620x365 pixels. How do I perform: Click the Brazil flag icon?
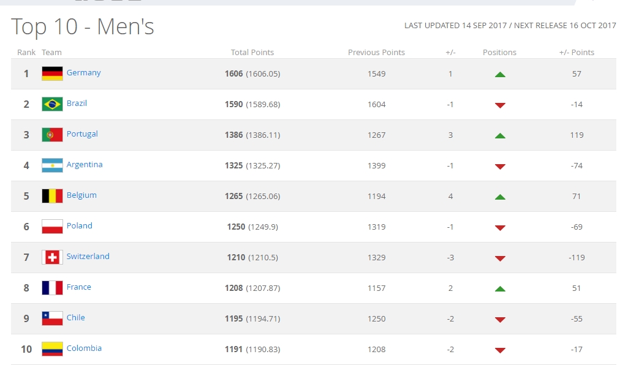pos(52,104)
